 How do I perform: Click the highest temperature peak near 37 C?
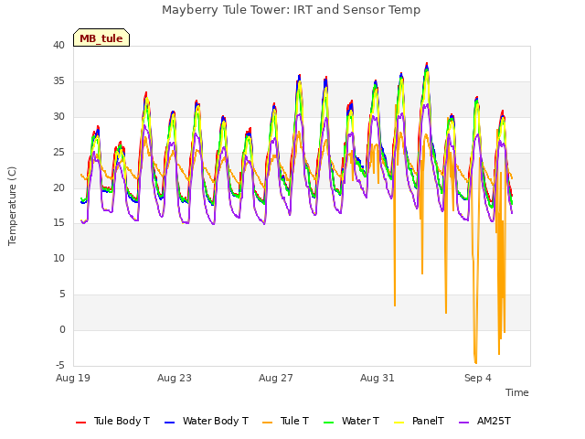427,64
